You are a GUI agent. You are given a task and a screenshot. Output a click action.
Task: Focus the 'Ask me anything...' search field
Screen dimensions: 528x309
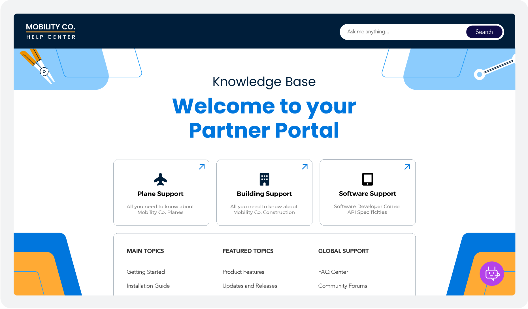[x=402, y=32]
